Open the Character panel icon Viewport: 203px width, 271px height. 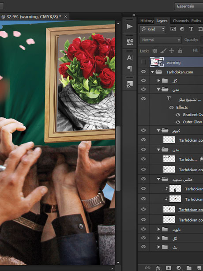(x=130, y=58)
